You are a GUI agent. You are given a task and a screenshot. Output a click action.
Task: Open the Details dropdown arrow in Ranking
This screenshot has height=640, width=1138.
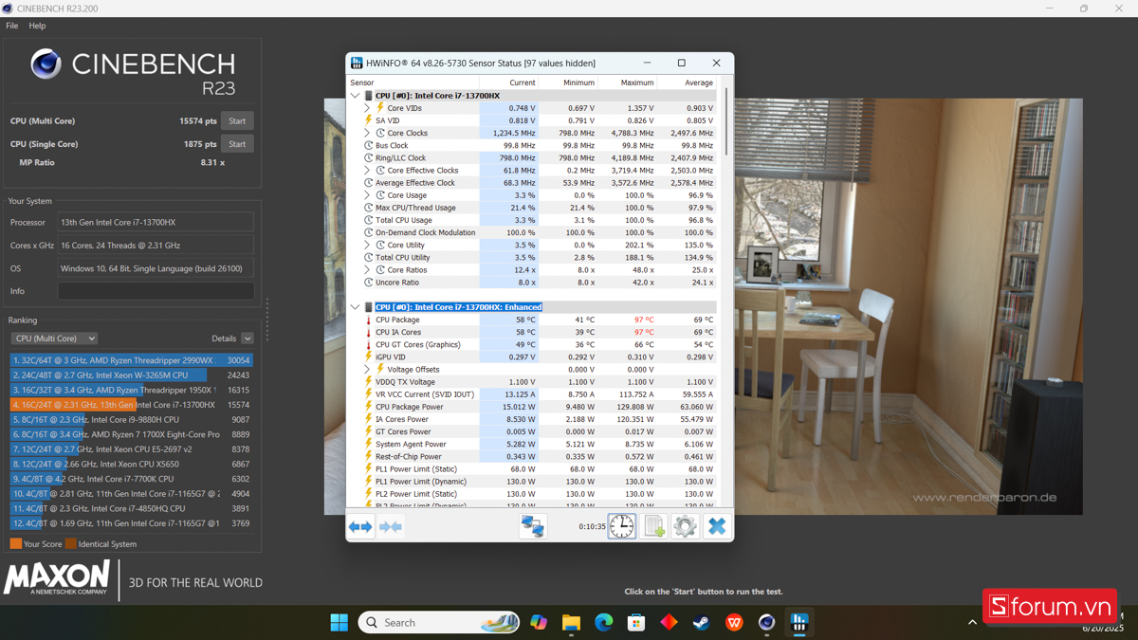click(248, 338)
